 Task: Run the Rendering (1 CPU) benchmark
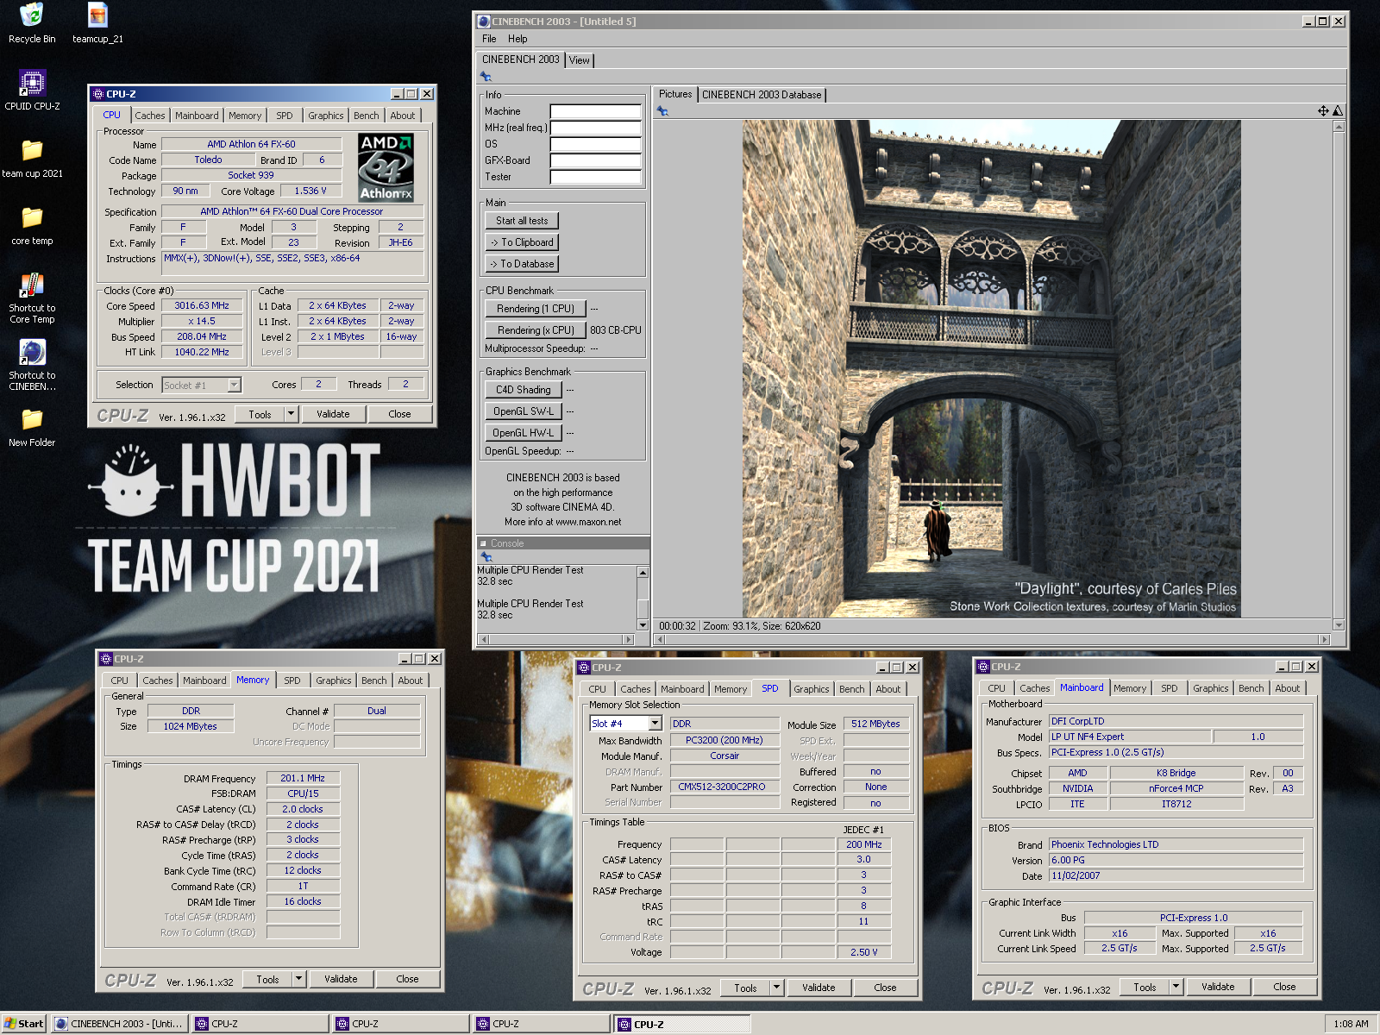tap(536, 309)
